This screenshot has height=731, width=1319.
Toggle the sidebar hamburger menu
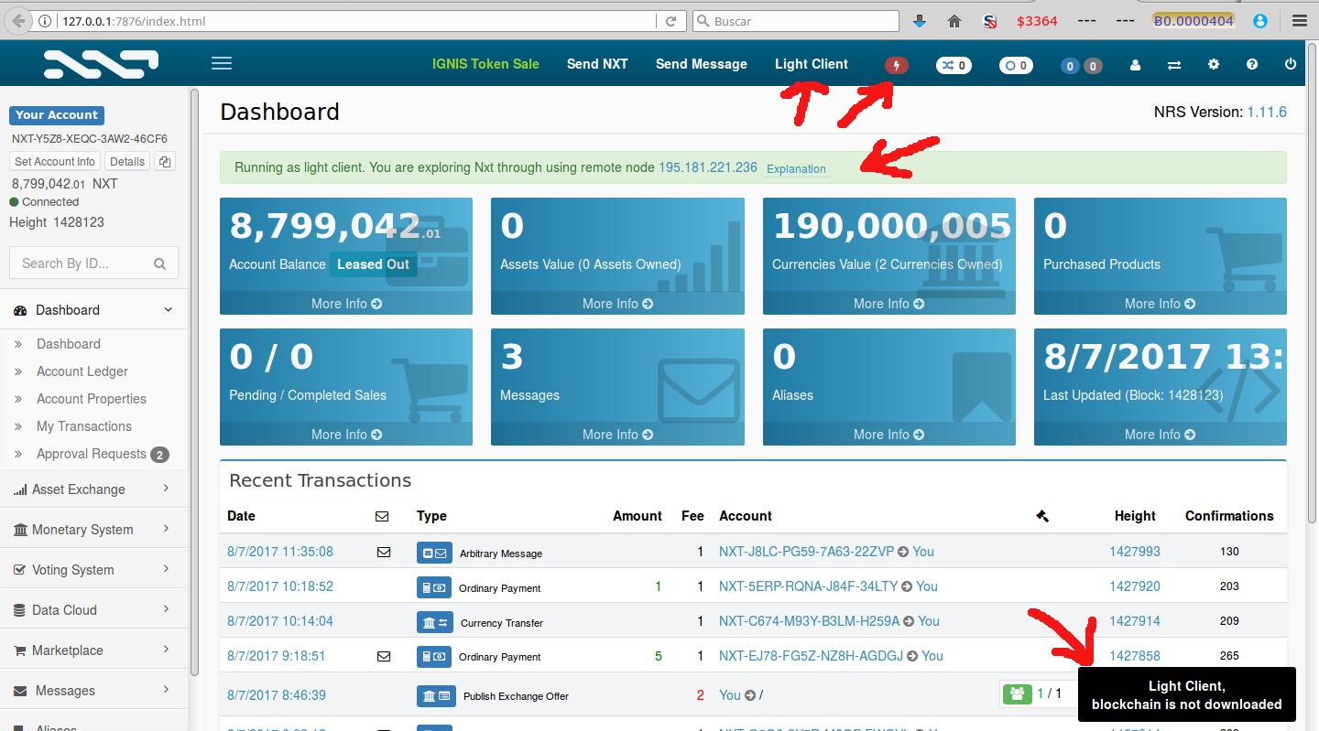(x=222, y=63)
